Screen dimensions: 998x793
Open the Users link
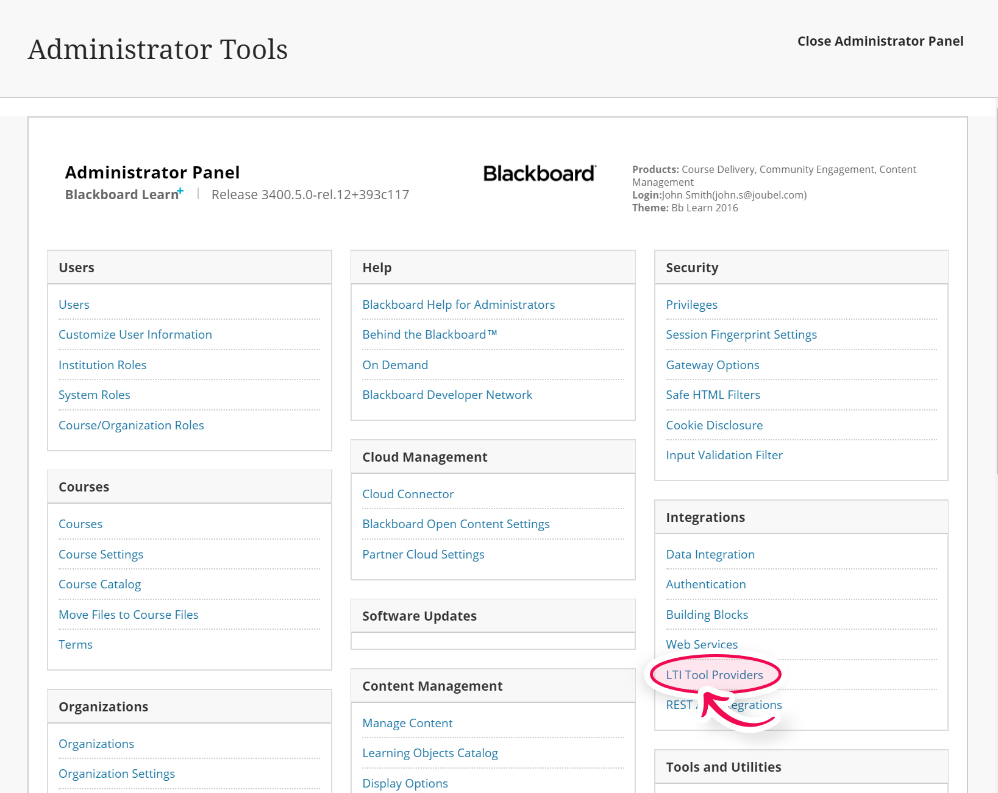[74, 305]
